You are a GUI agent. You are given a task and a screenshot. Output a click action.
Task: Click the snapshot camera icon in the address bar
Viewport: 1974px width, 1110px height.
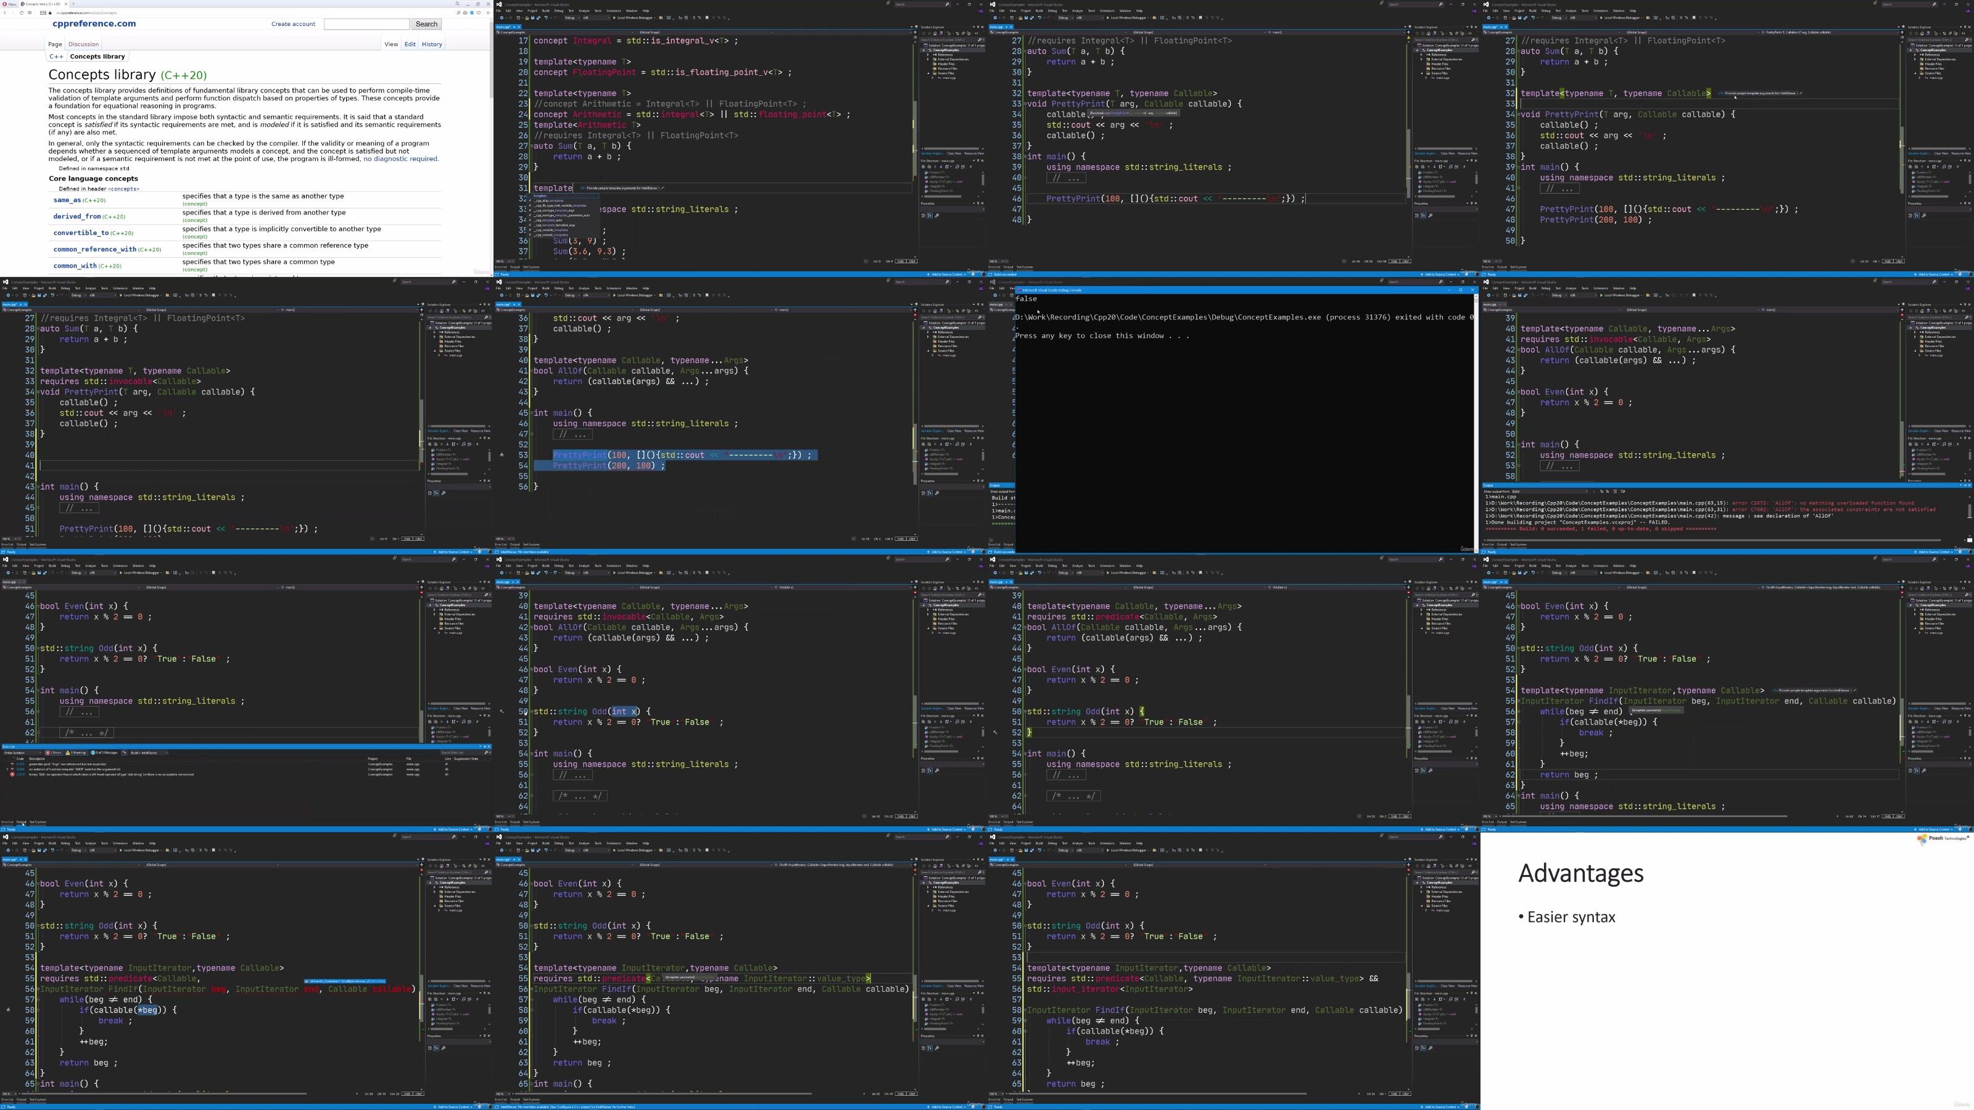[466, 13]
